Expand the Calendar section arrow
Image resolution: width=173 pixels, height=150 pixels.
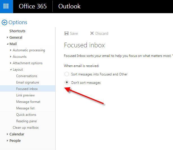click(x=7, y=134)
